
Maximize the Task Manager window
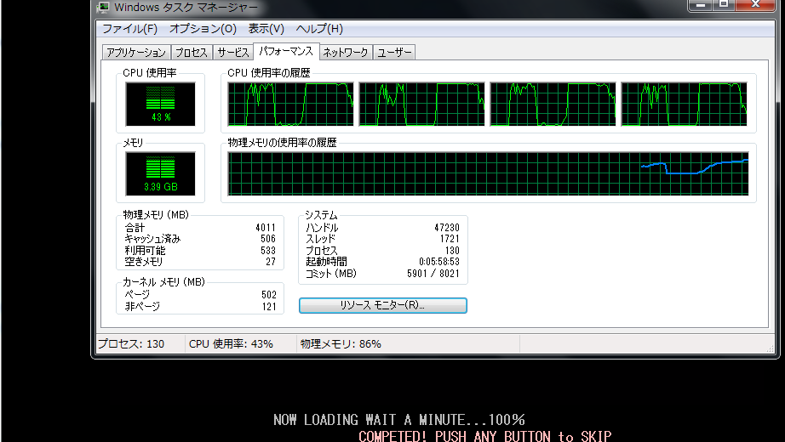[724, 4]
